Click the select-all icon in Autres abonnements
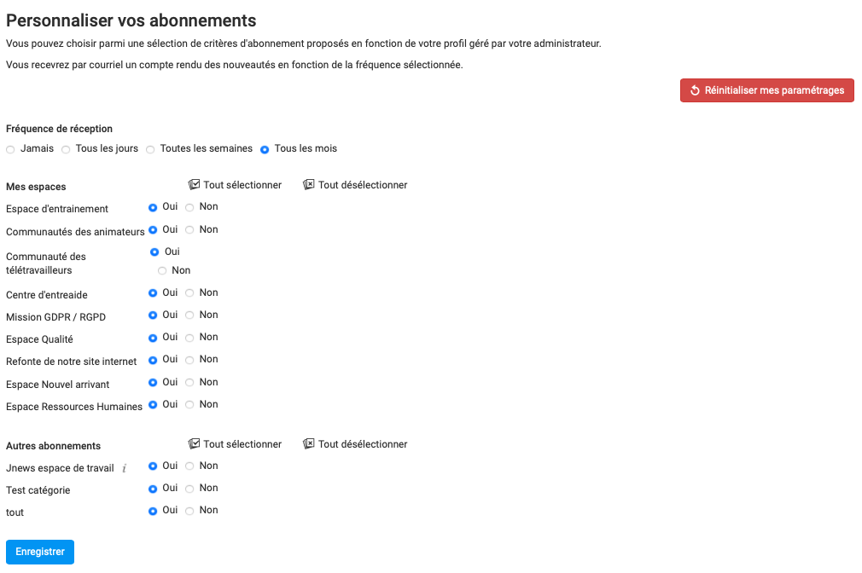Image resolution: width=862 pixels, height=573 pixels. [194, 443]
